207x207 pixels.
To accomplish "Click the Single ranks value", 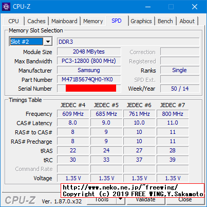I will [180, 70].
